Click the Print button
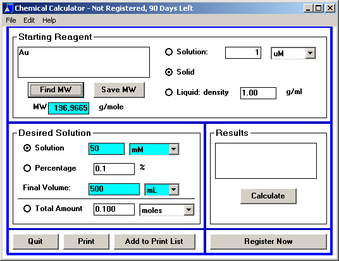This screenshot has width=339, height=261. tap(86, 241)
